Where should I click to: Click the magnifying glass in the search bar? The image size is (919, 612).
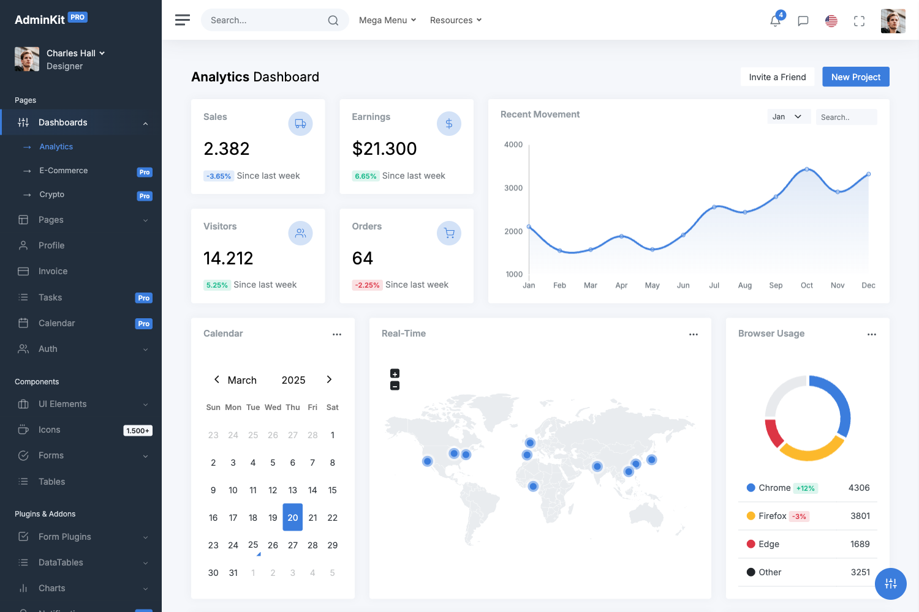(x=333, y=20)
